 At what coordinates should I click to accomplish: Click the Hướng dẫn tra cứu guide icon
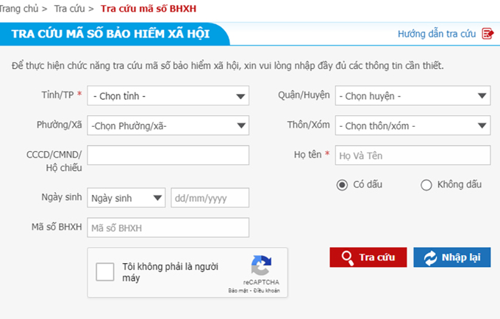point(487,34)
